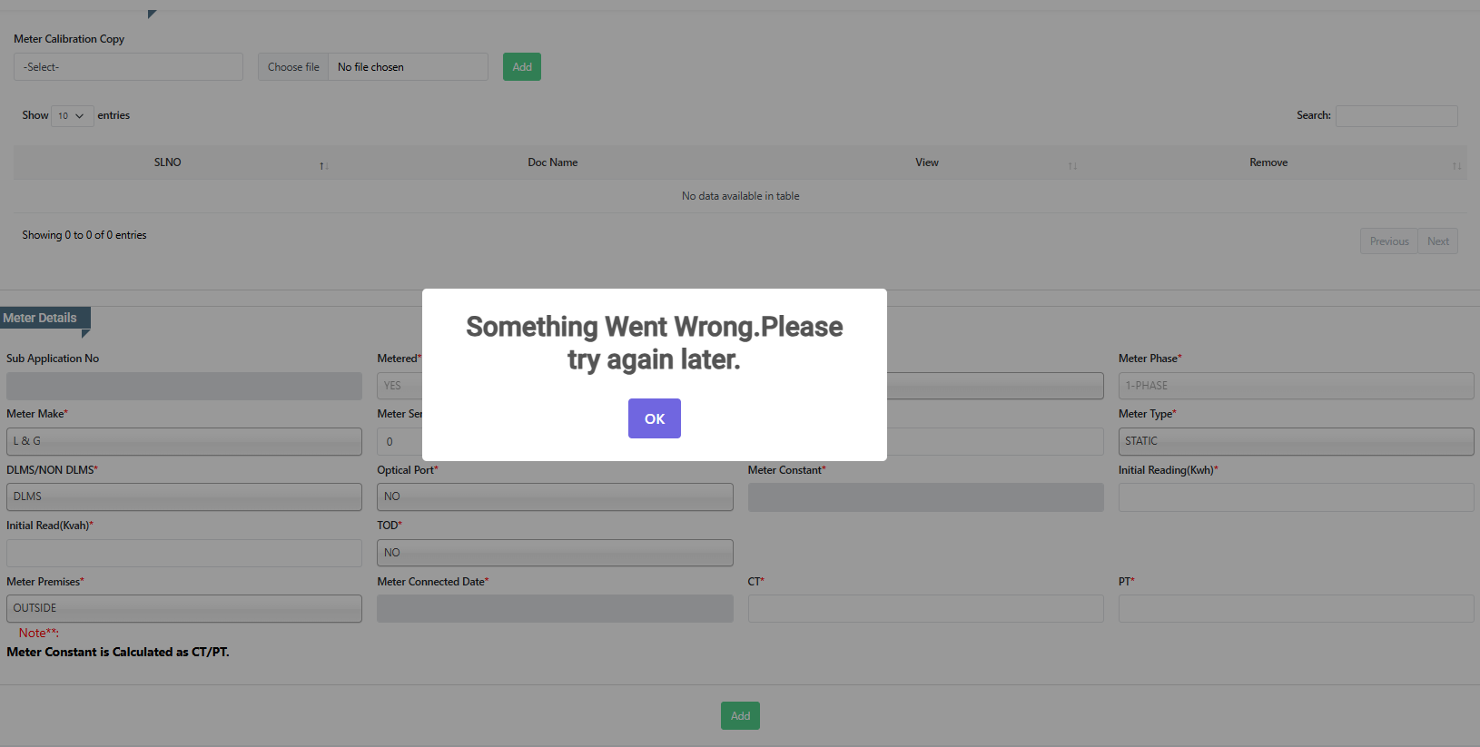Sort the table by the SLNO column arrows

point(323,165)
